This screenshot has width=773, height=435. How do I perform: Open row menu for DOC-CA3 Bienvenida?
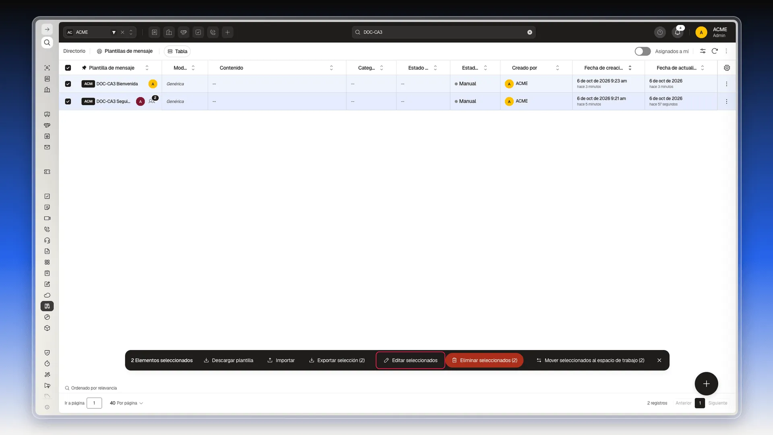click(x=727, y=84)
